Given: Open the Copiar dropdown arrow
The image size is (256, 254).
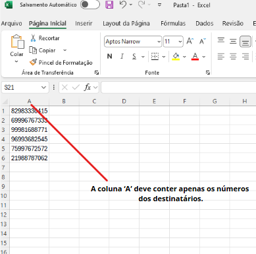Looking at the screenshot, I should (x=64, y=50).
